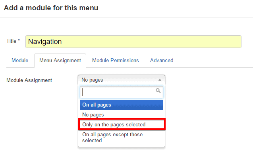Viewport: 253px width, 162px height.
Task: Click the Module Assignment dropdown arrow
Action: [160, 80]
